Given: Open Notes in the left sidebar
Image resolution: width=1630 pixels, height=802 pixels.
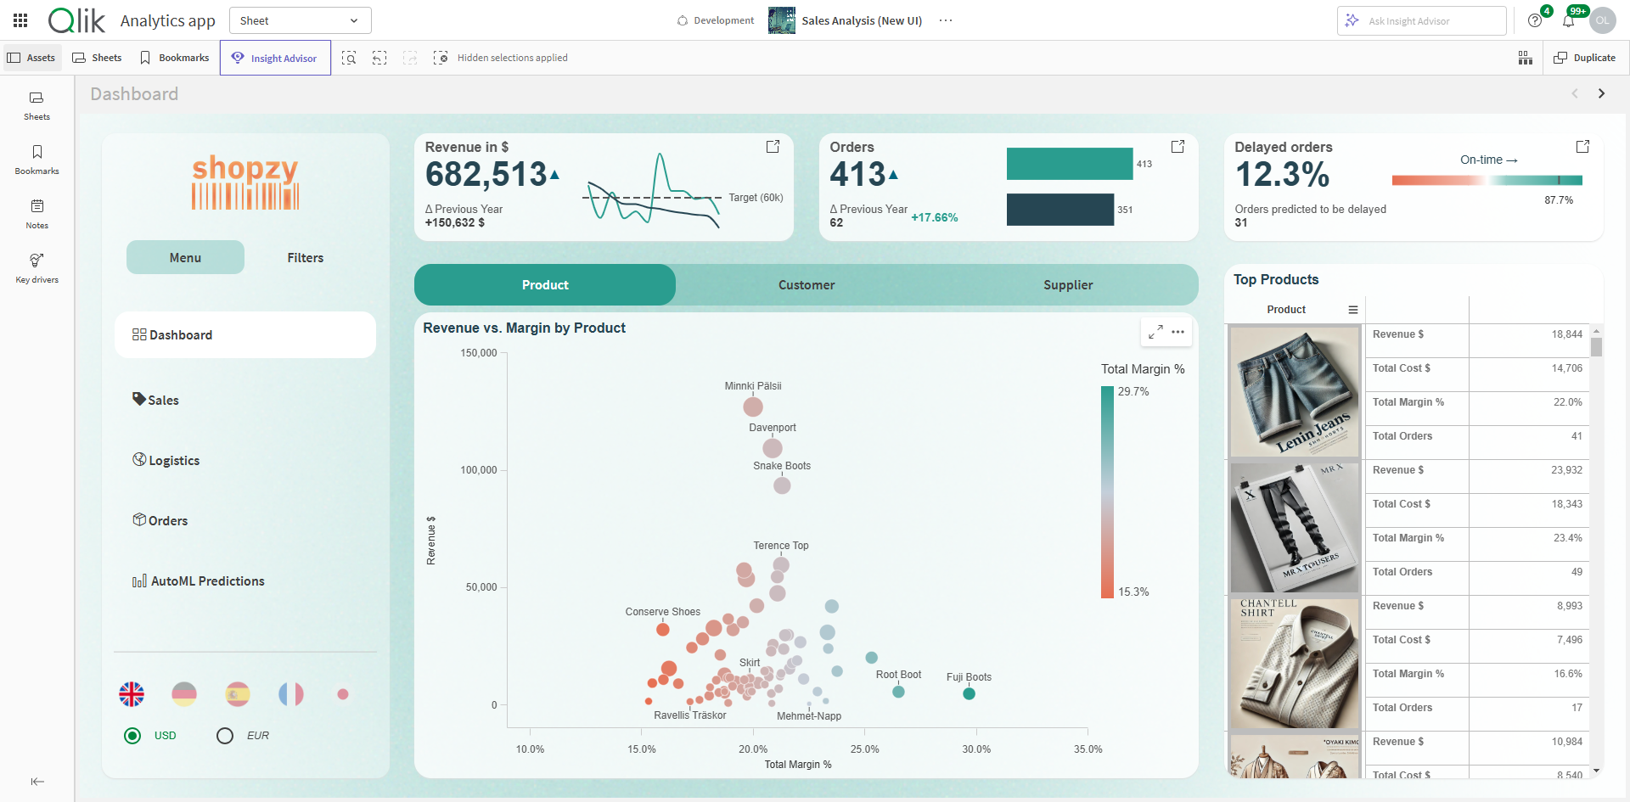Looking at the screenshot, I should [37, 214].
